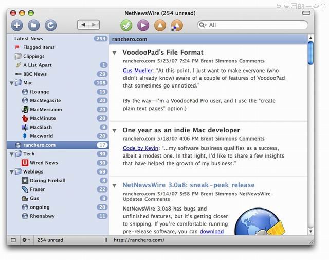Image resolution: width=329 pixels, height=260 pixels.
Task: Click the search field labeled All
Action: (254, 25)
